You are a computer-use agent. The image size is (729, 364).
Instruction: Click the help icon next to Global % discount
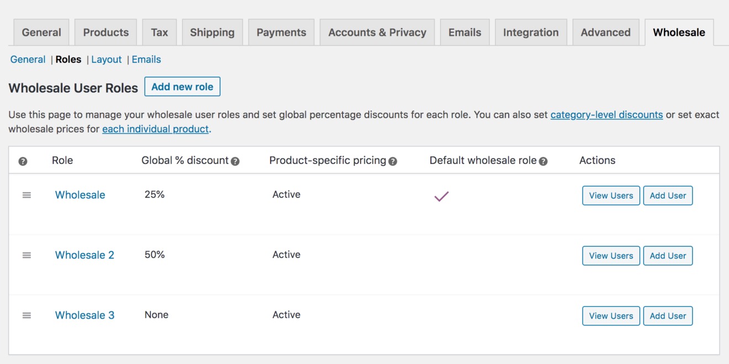coord(235,161)
